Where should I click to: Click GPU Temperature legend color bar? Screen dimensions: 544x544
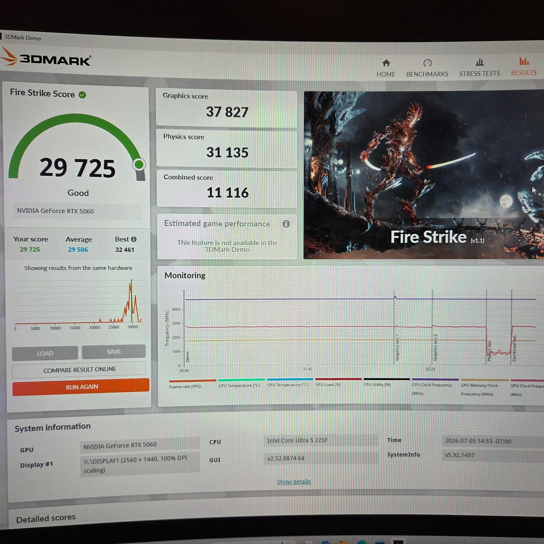click(x=290, y=379)
